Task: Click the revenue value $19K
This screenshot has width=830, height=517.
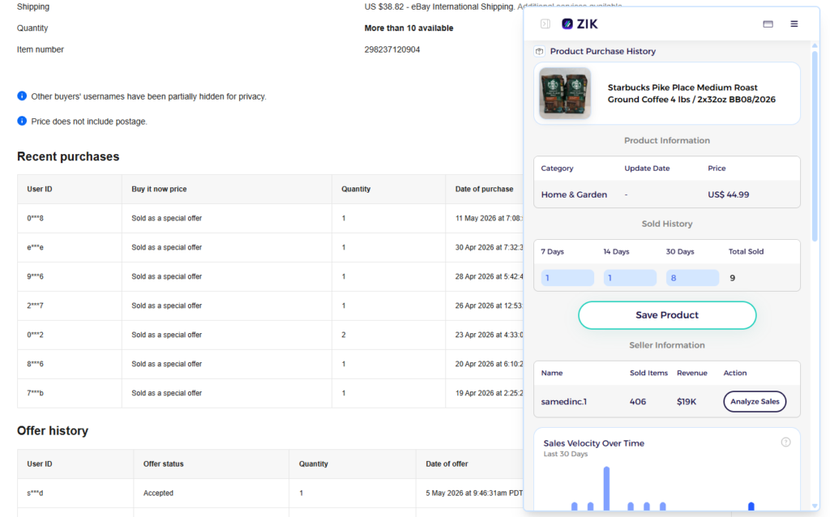Action: 687,402
